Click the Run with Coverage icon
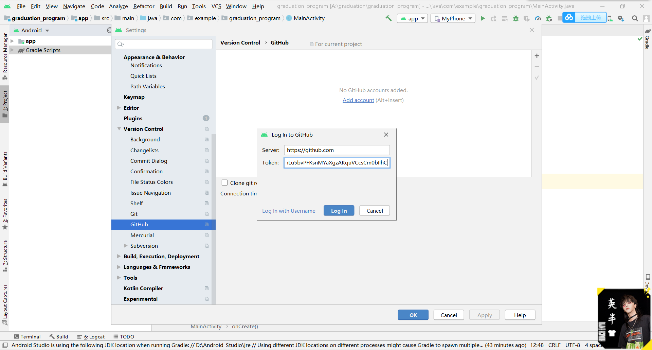Screen dimensions: 652x350 [x=527, y=19]
